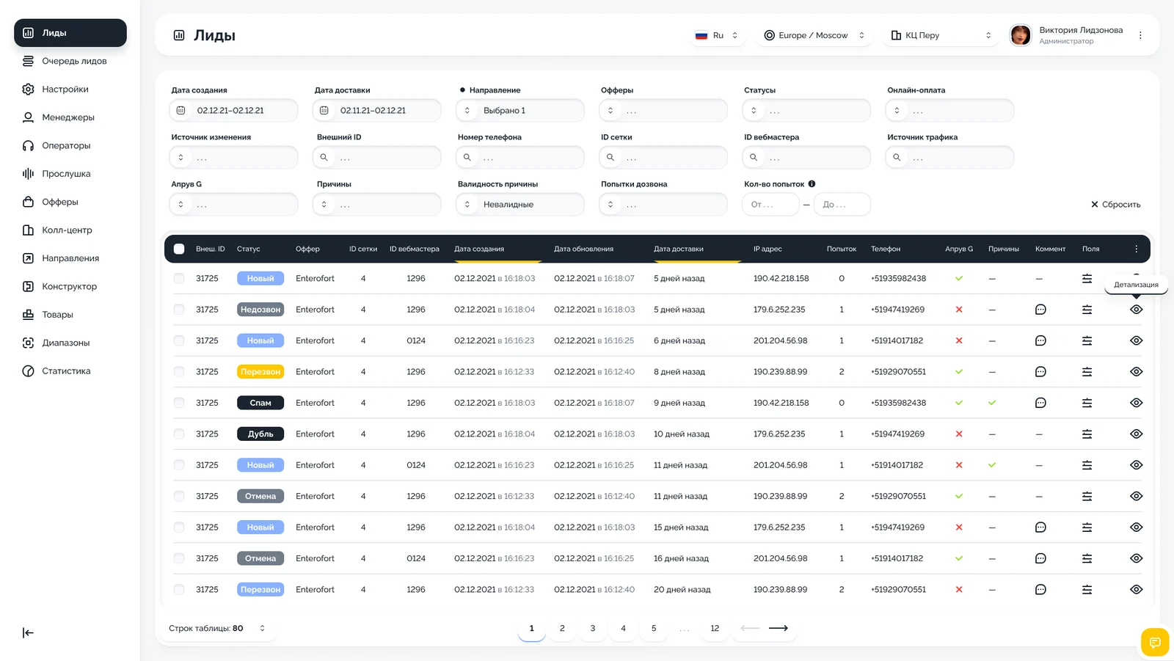Open fields icon in the Спам row

click(1087, 403)
